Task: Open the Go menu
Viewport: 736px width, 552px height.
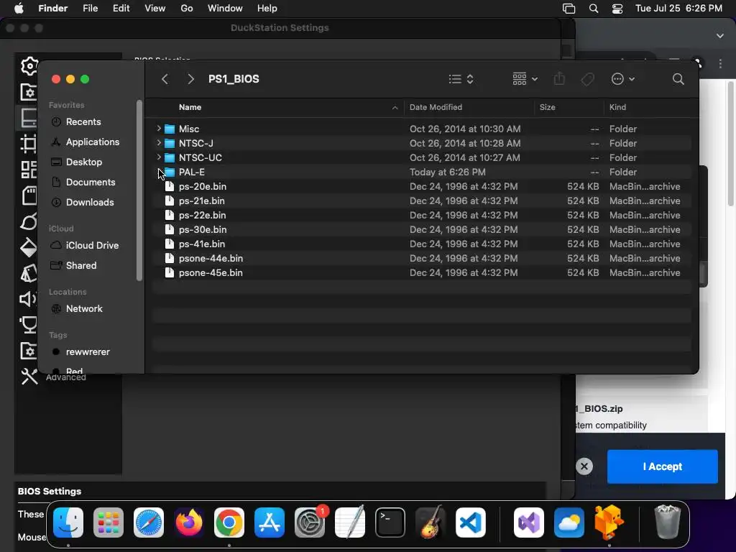Action: point(187,9)
